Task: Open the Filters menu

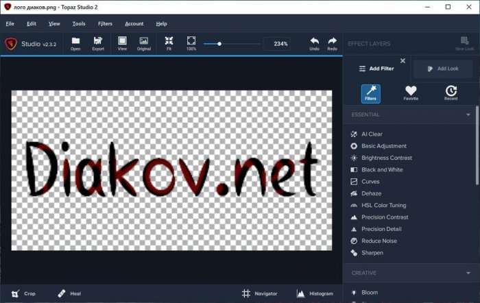Action: coord(105,23)
